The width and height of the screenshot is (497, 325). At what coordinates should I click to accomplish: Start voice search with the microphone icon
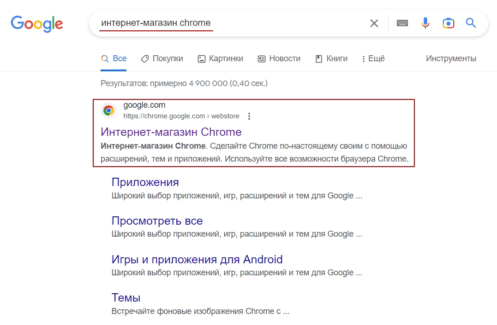(425, 23)
